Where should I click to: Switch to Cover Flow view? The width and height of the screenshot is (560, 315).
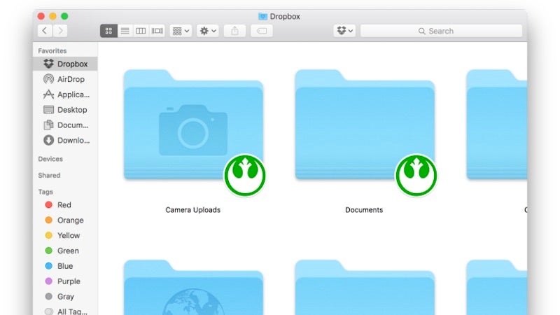[x=157, y=31]
